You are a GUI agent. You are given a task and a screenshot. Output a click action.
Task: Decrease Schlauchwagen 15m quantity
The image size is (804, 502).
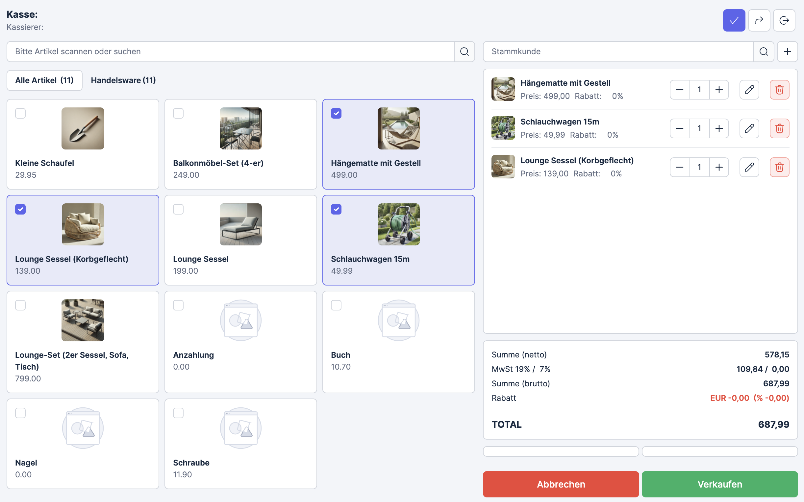(679, 128)
